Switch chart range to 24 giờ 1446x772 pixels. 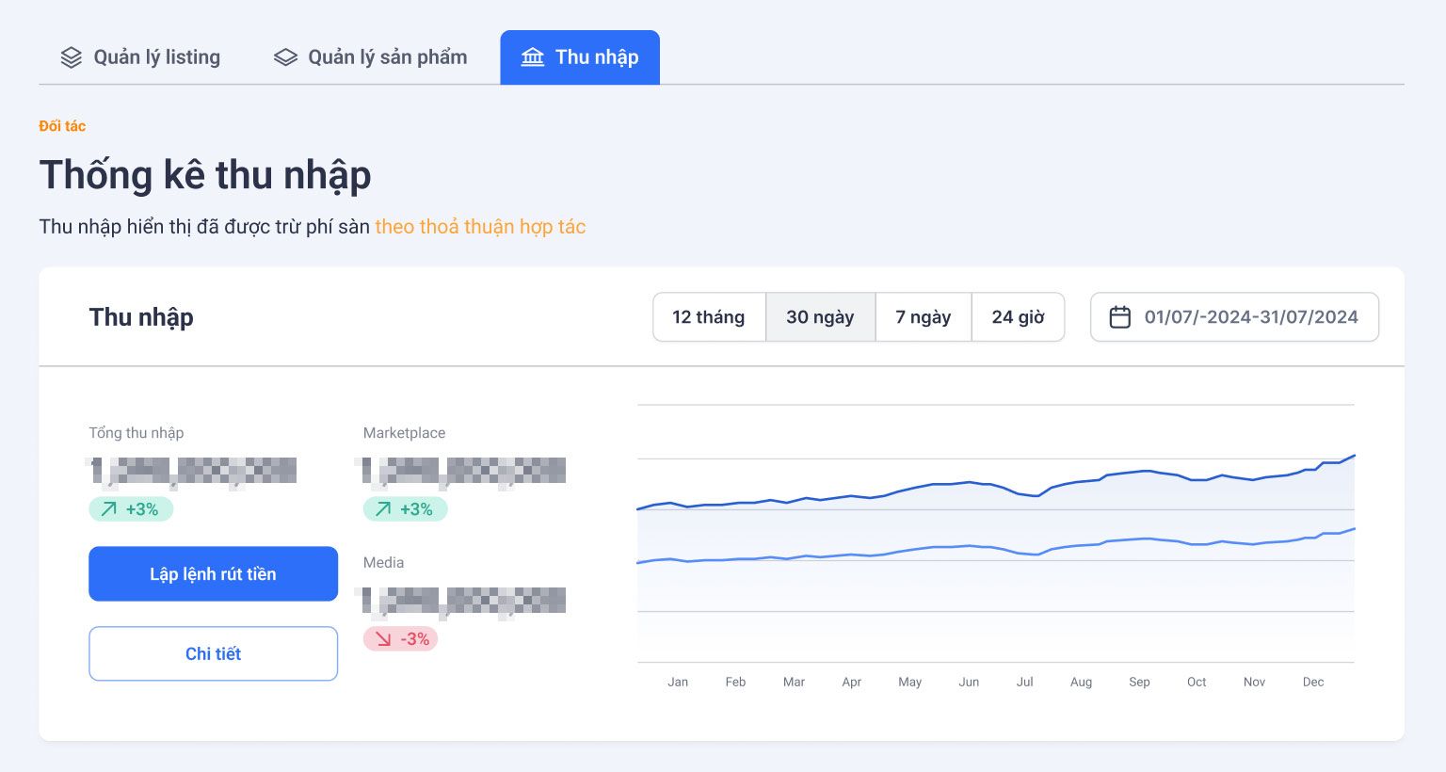point(1018,317)
